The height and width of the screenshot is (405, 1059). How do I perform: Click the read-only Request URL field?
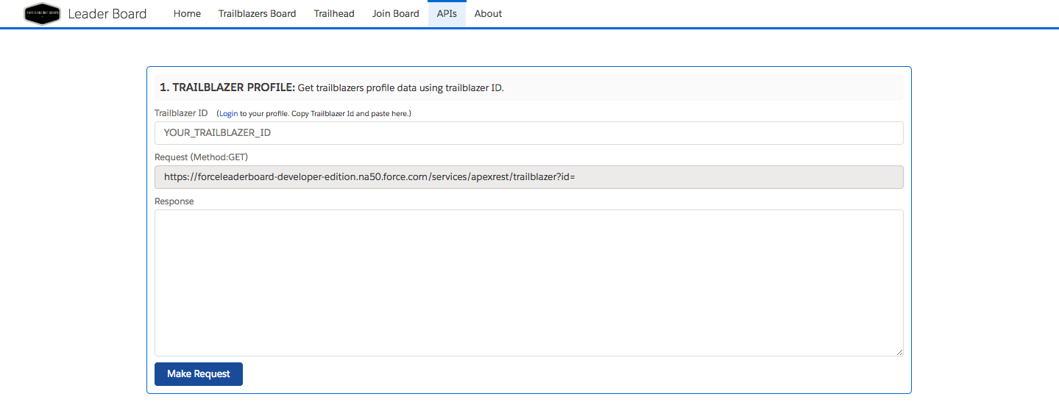pyautogui.click(x=528, y=177)
